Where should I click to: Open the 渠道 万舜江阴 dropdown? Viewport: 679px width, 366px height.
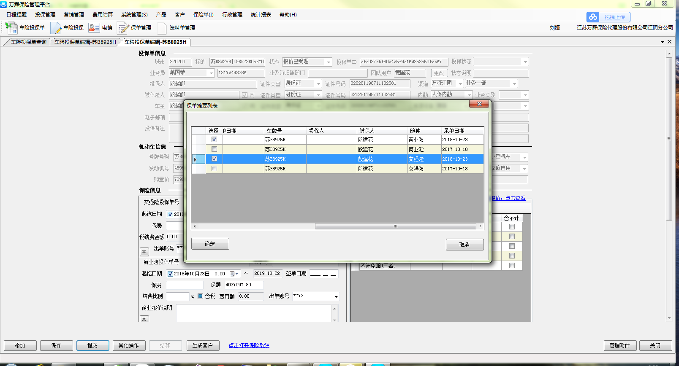(x=460, y=83)
